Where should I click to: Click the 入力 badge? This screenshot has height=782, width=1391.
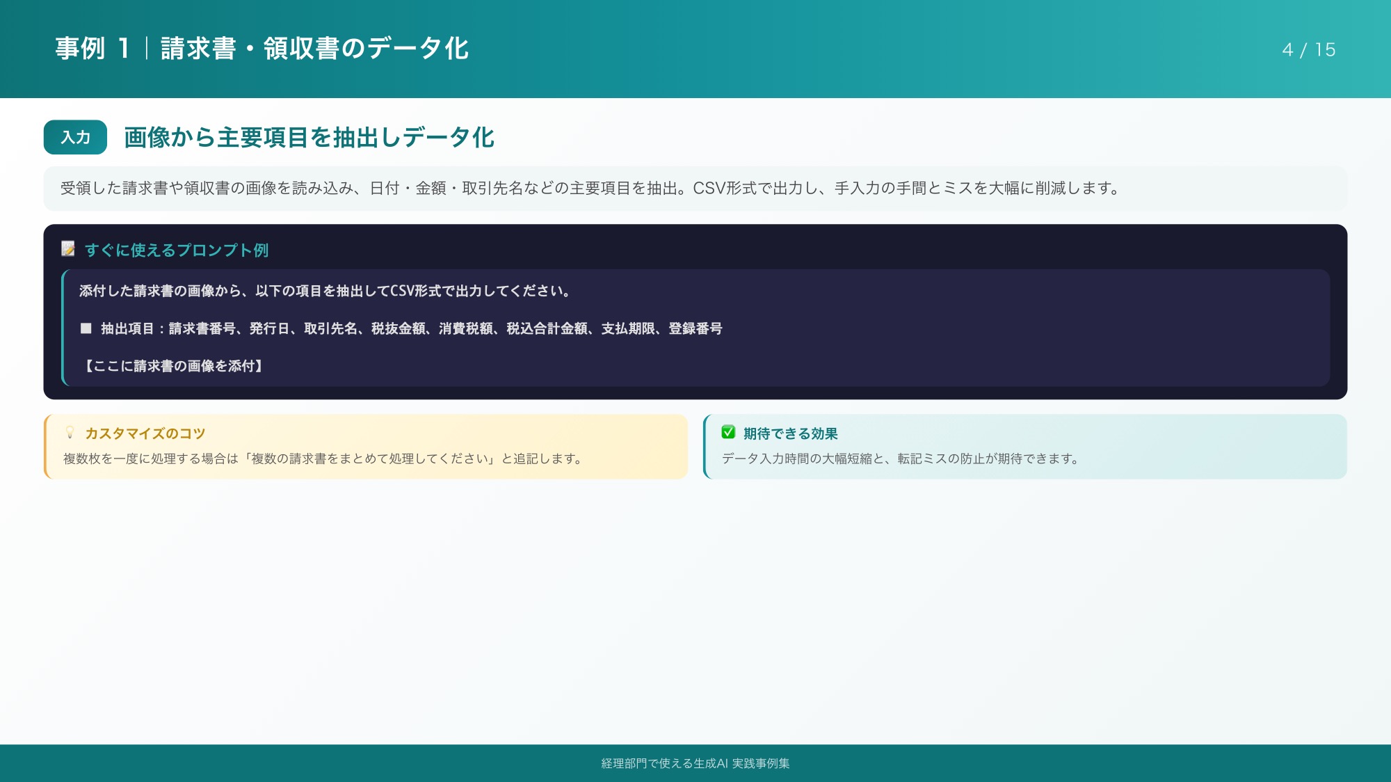pos(75,137)
